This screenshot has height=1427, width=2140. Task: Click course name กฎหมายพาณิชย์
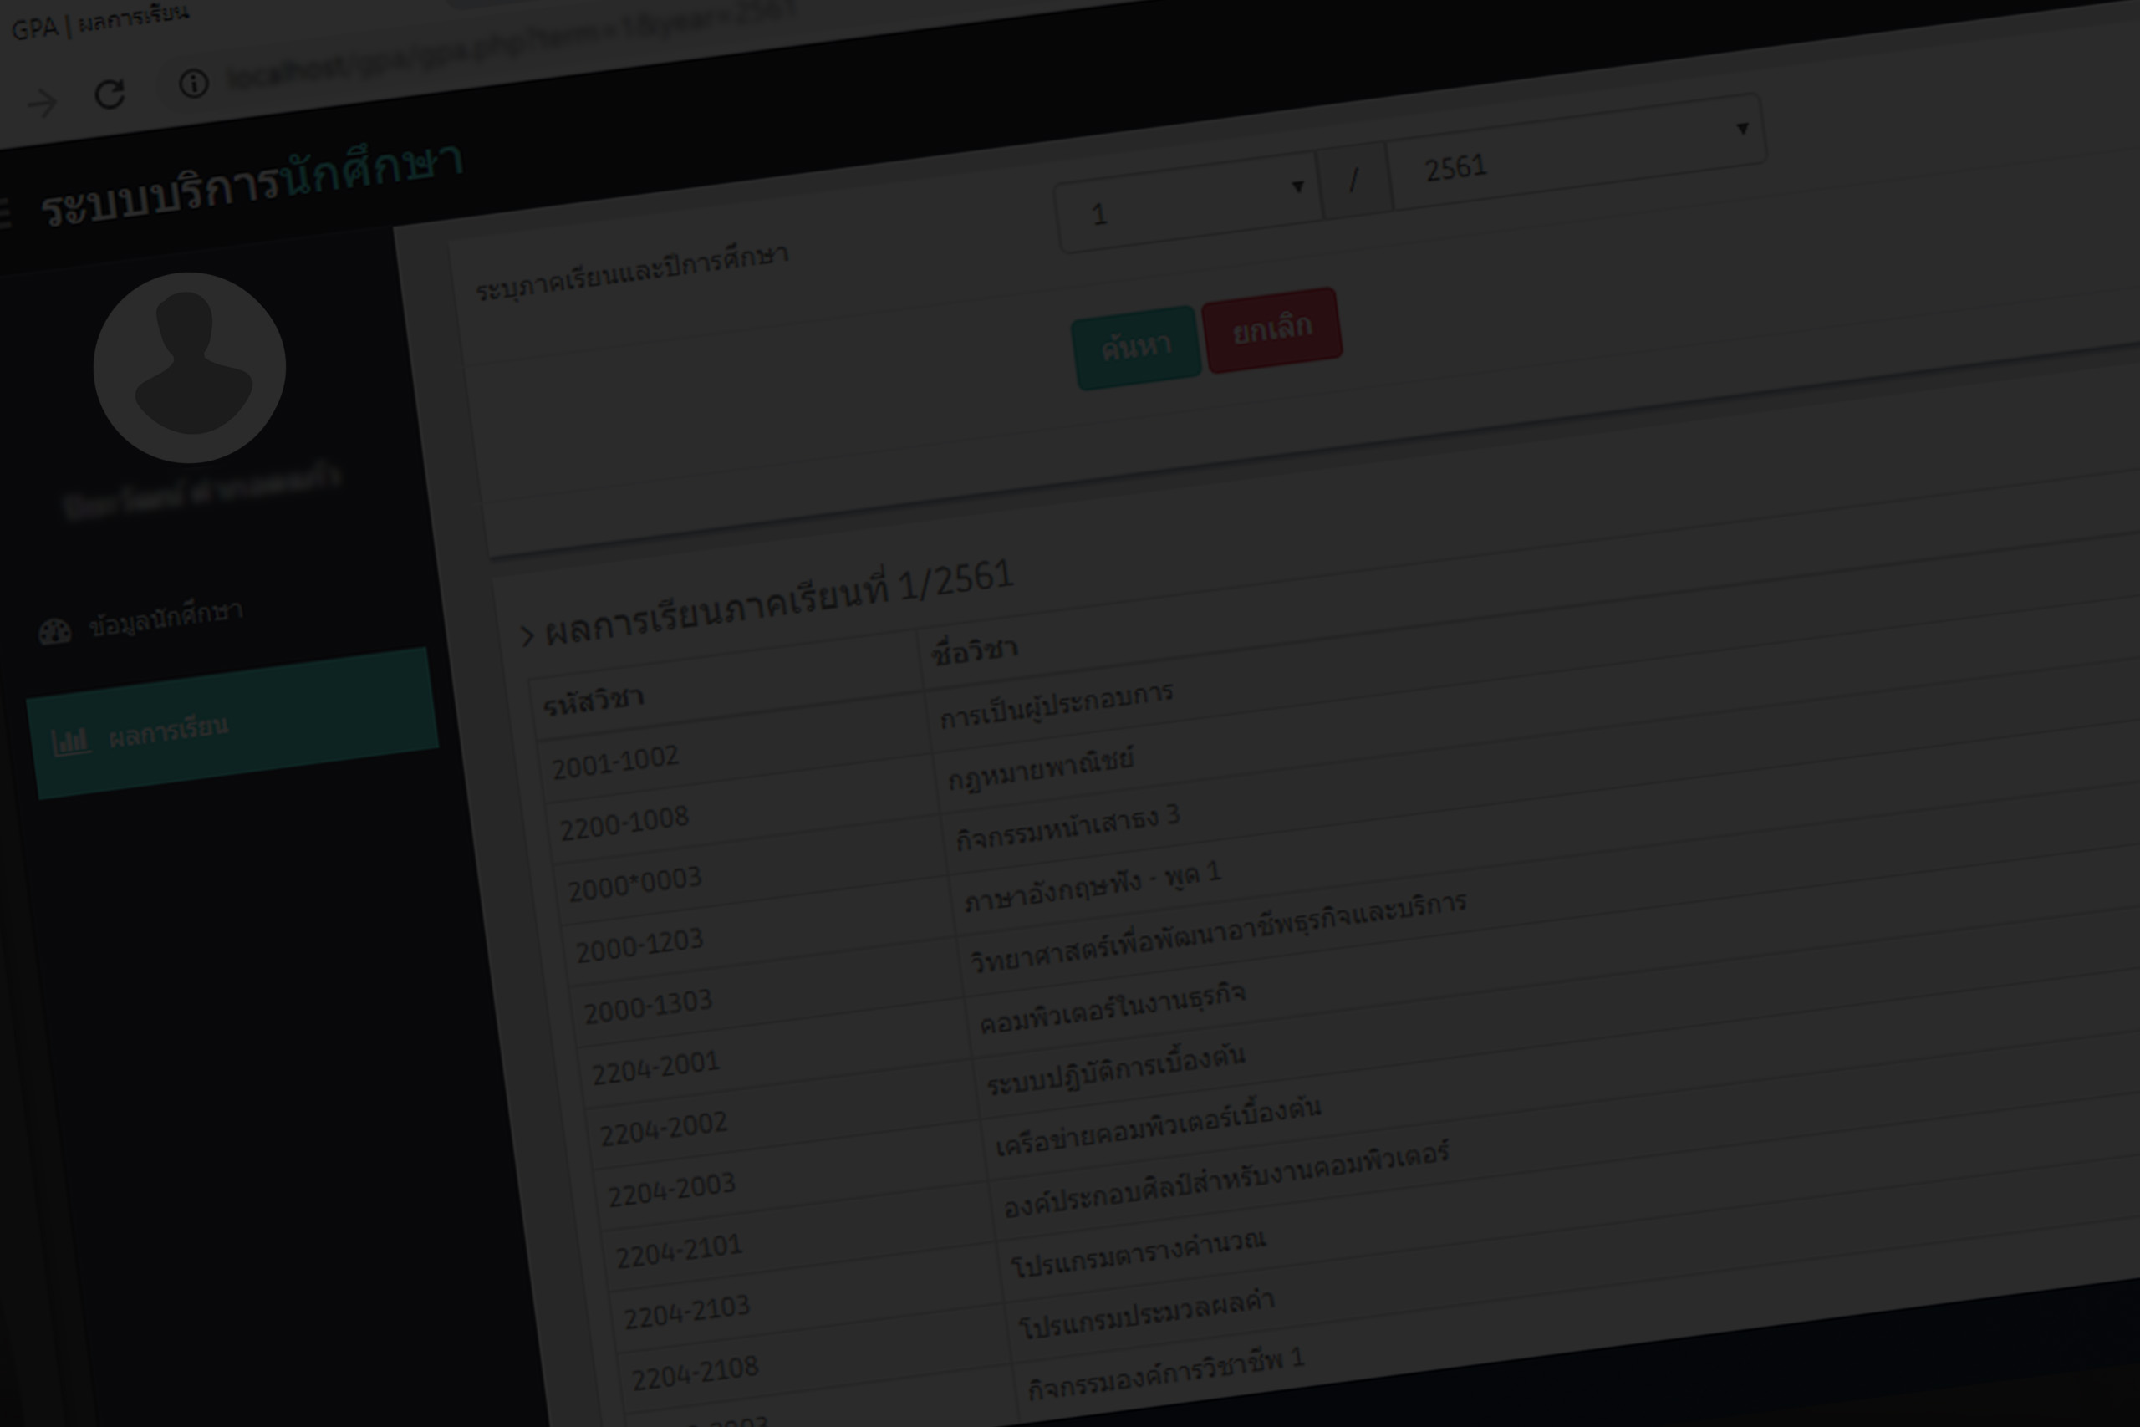tap(1041, 769)
